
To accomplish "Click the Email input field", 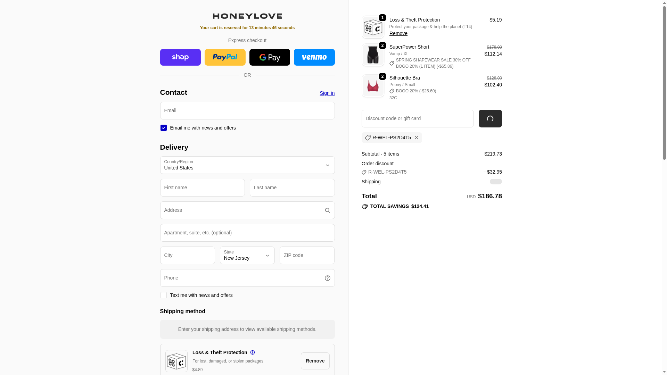I will click(247, 111).
